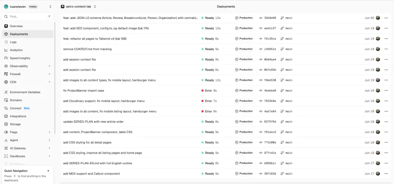
Task: Close the Quick Navigation tip
Action: click(x=48, y=171)
